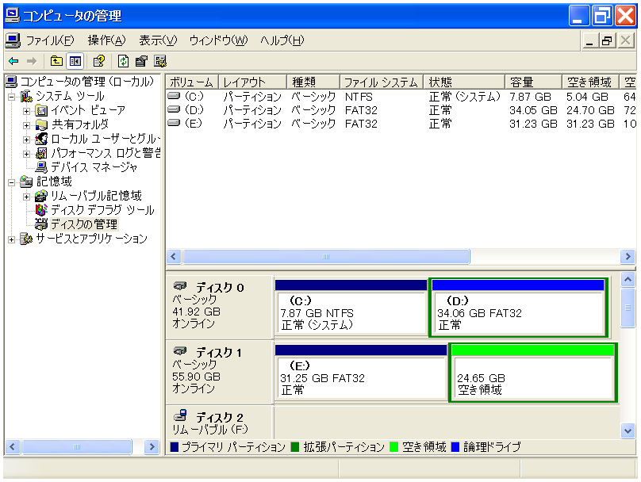Screen dimensions: 641x482
Task: Select the (C:) drive icon in volume list
Action: [174, 96]
